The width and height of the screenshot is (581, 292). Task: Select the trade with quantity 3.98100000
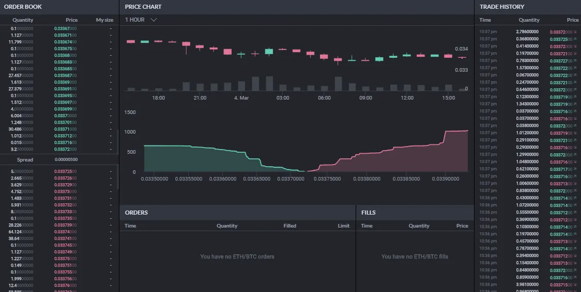529,285
